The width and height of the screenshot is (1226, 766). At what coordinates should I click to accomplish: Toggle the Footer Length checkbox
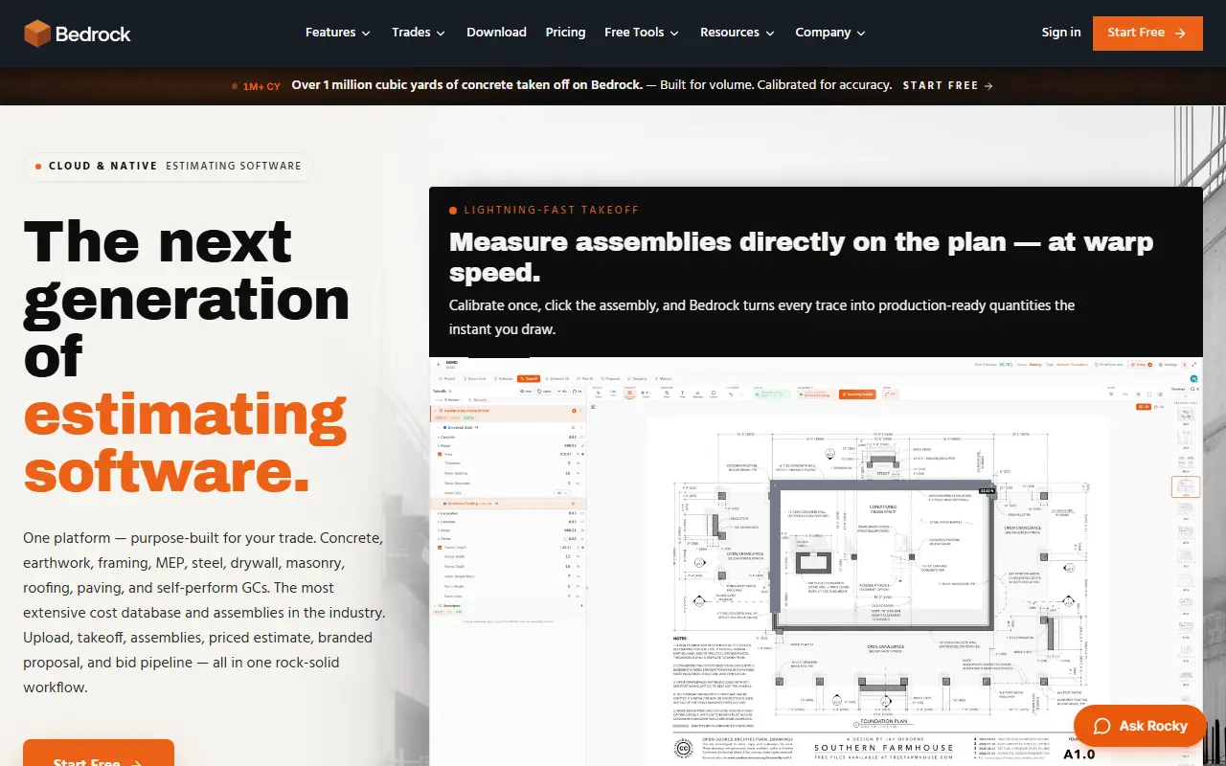click(440, 549)
